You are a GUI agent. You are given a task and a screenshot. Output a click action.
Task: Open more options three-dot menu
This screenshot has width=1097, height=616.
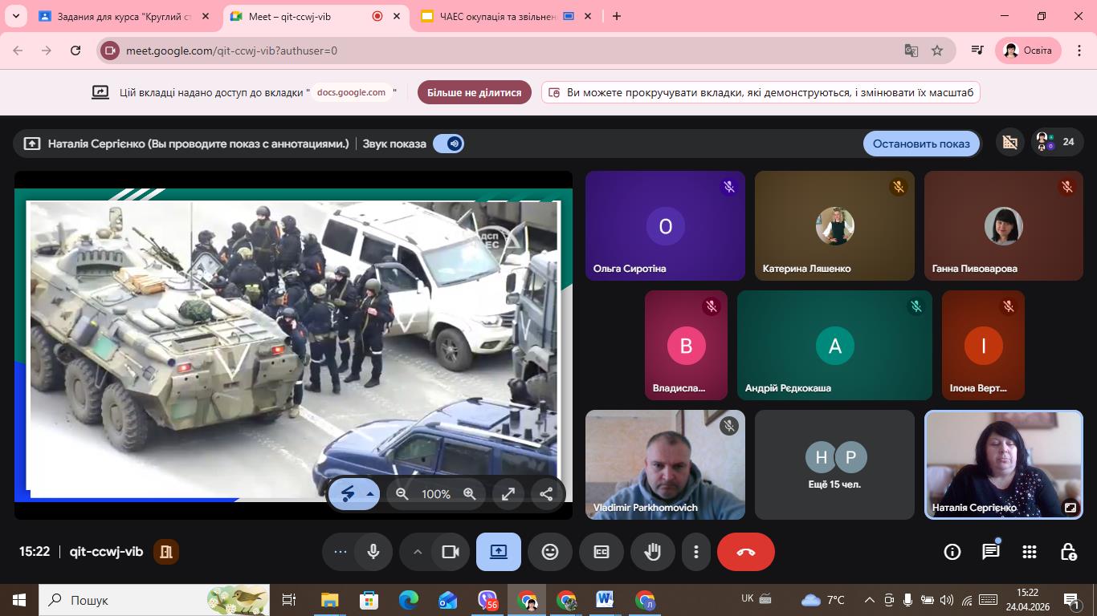tap(695, 552)
